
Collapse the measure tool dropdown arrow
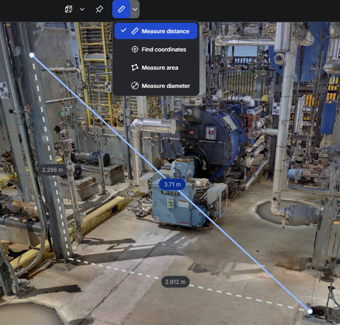point(135,9)
